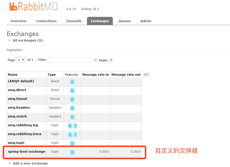Collapse the All exchanges (9) section
The height and width of the screenshot is (167, 230).
point(9,40)
